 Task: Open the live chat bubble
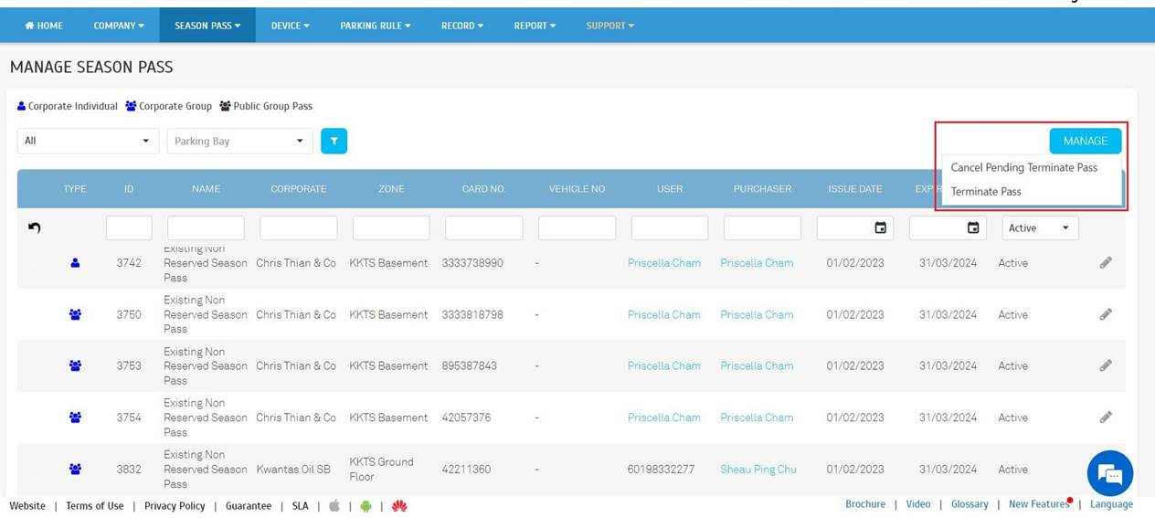pyautogui.click(x=1109, y=474)
